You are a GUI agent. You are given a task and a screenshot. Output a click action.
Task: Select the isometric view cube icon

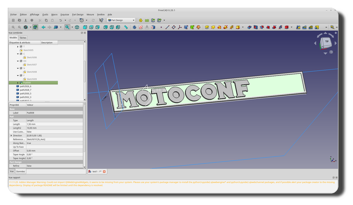tap(77, 27)
